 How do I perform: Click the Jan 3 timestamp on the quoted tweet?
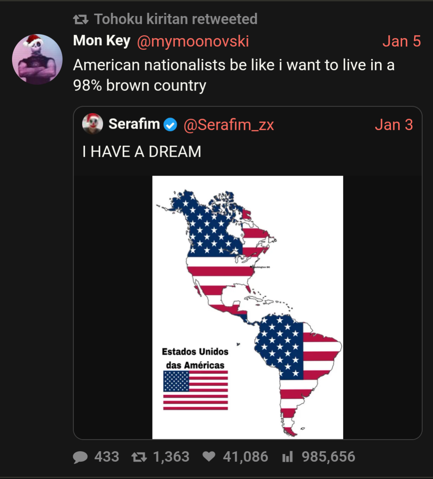394,125
